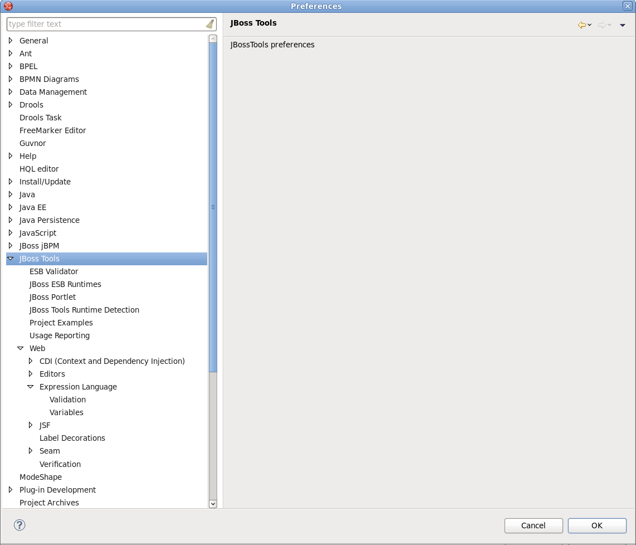Viewport: 636px width, 545px height.
Task: Clear the filter using the broom icon
Action: [210, 24]
